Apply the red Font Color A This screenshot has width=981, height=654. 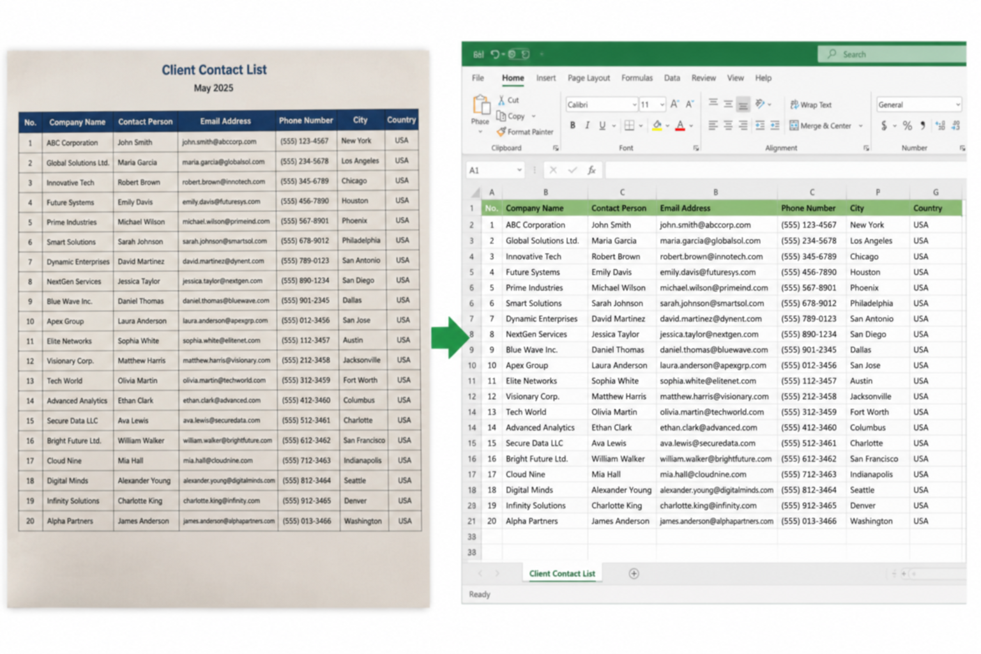click(x=680, y=126)
